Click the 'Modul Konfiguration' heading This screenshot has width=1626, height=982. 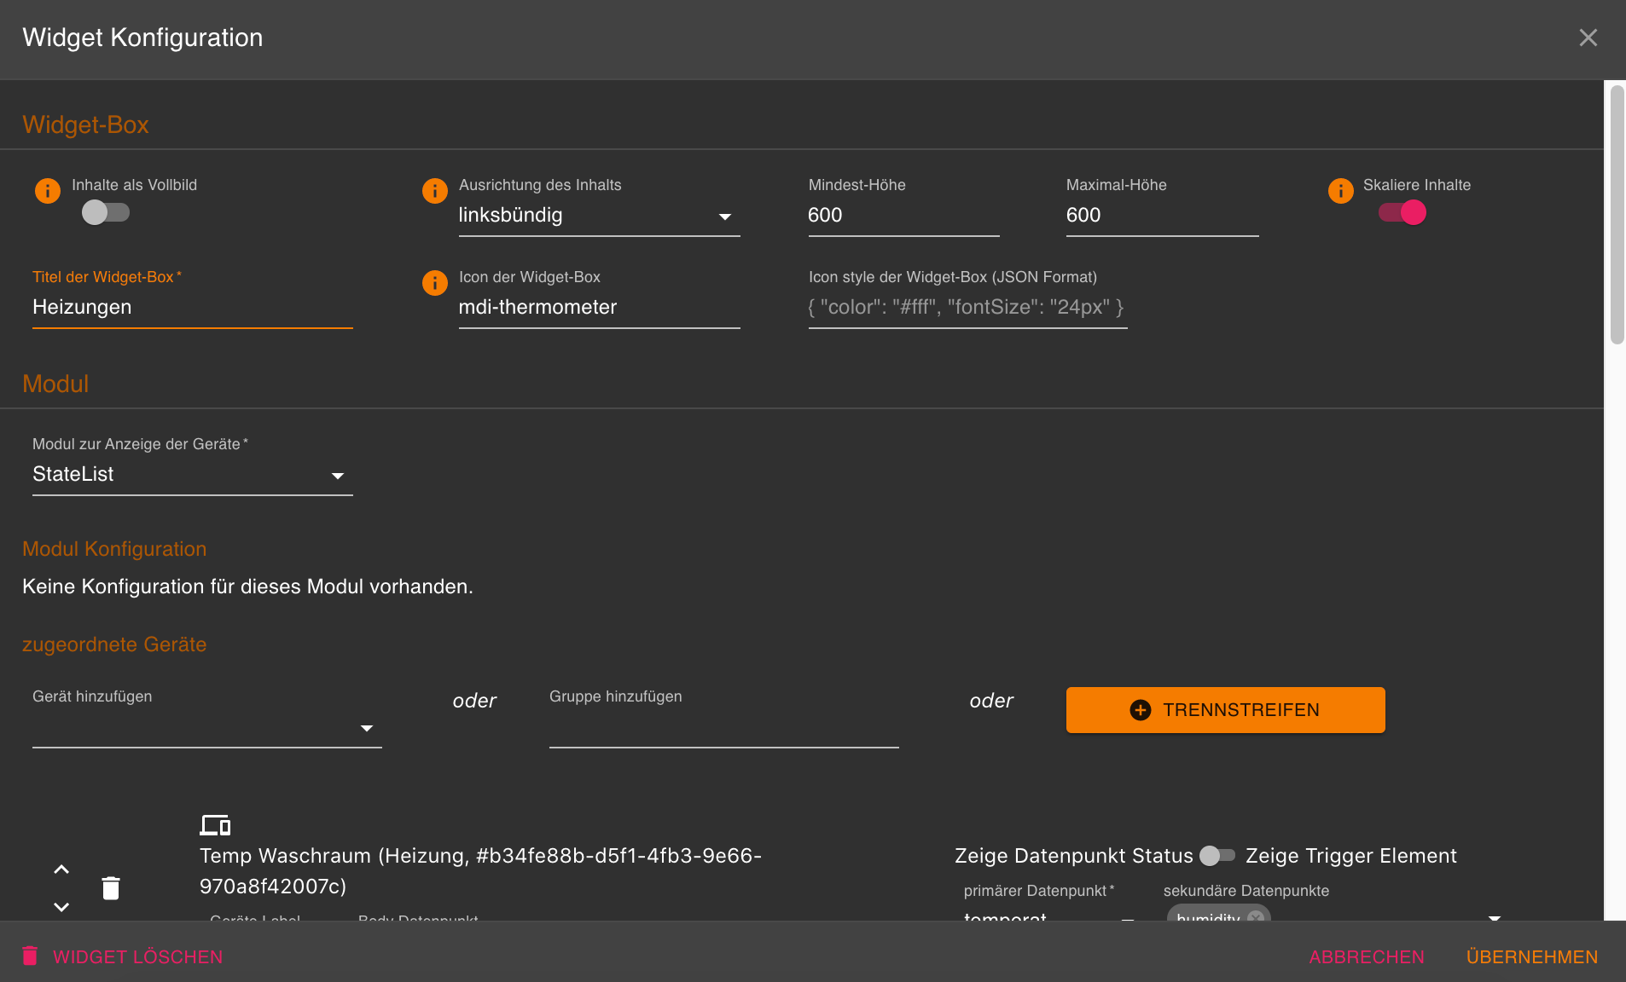[114, 549]
